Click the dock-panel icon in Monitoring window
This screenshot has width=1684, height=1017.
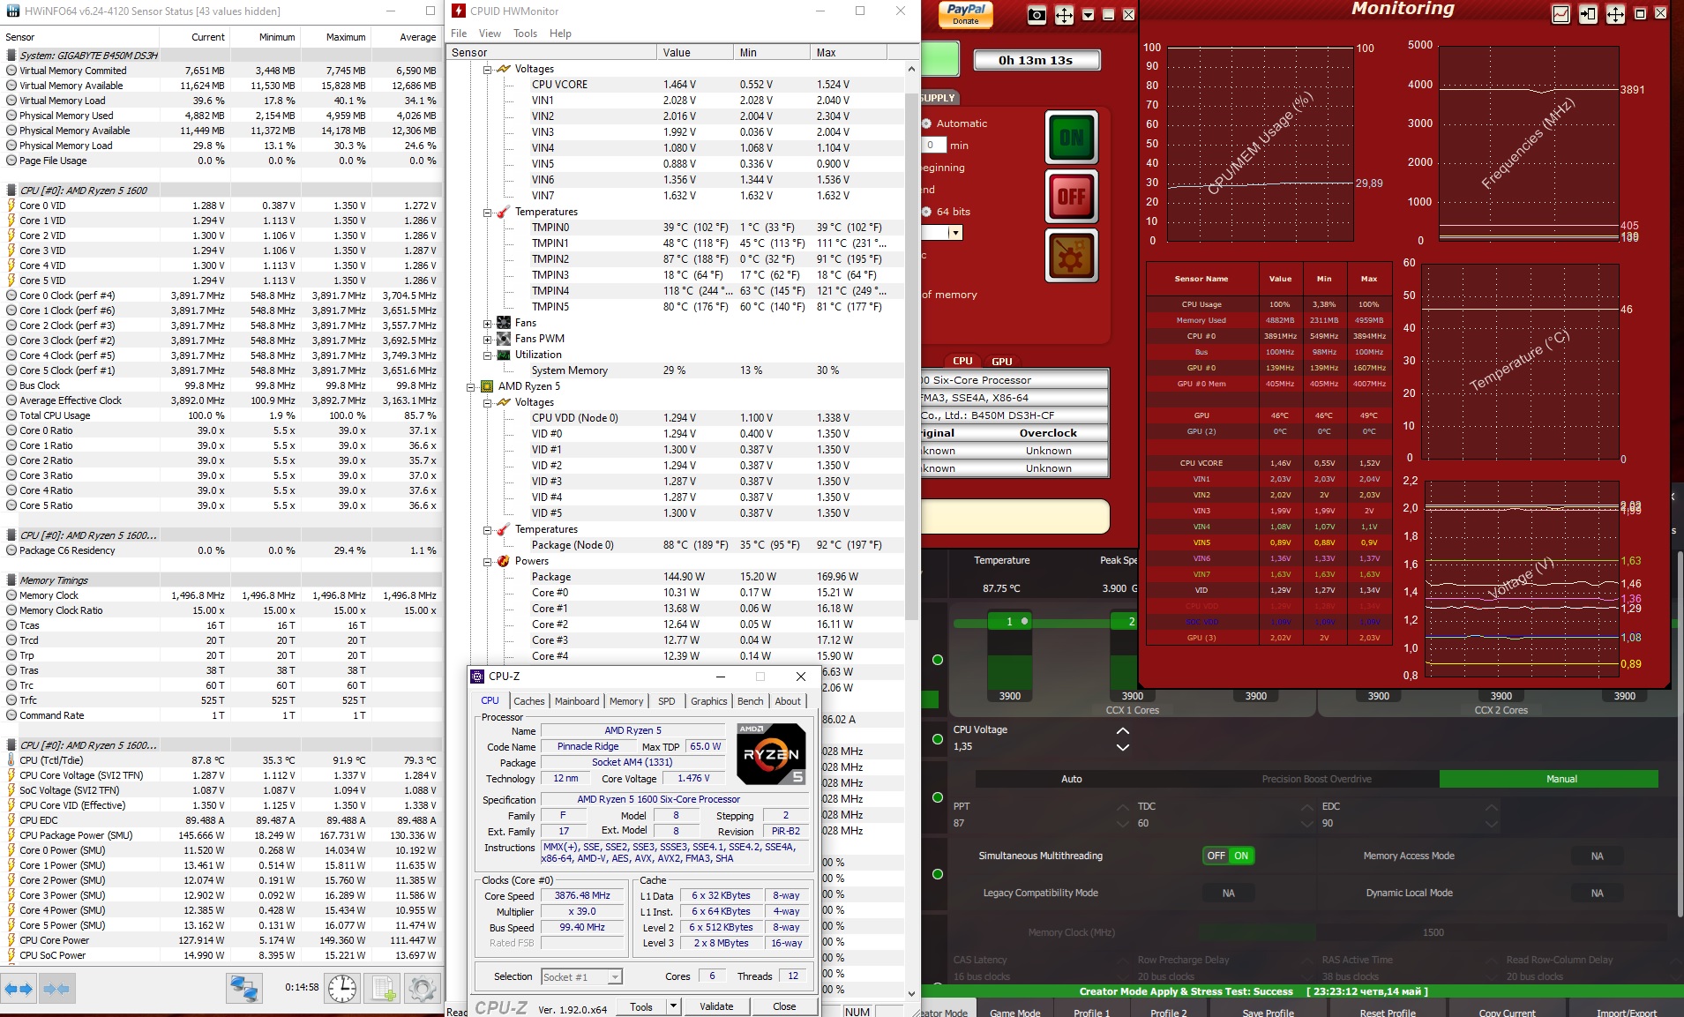click(x=1588, y=14)
